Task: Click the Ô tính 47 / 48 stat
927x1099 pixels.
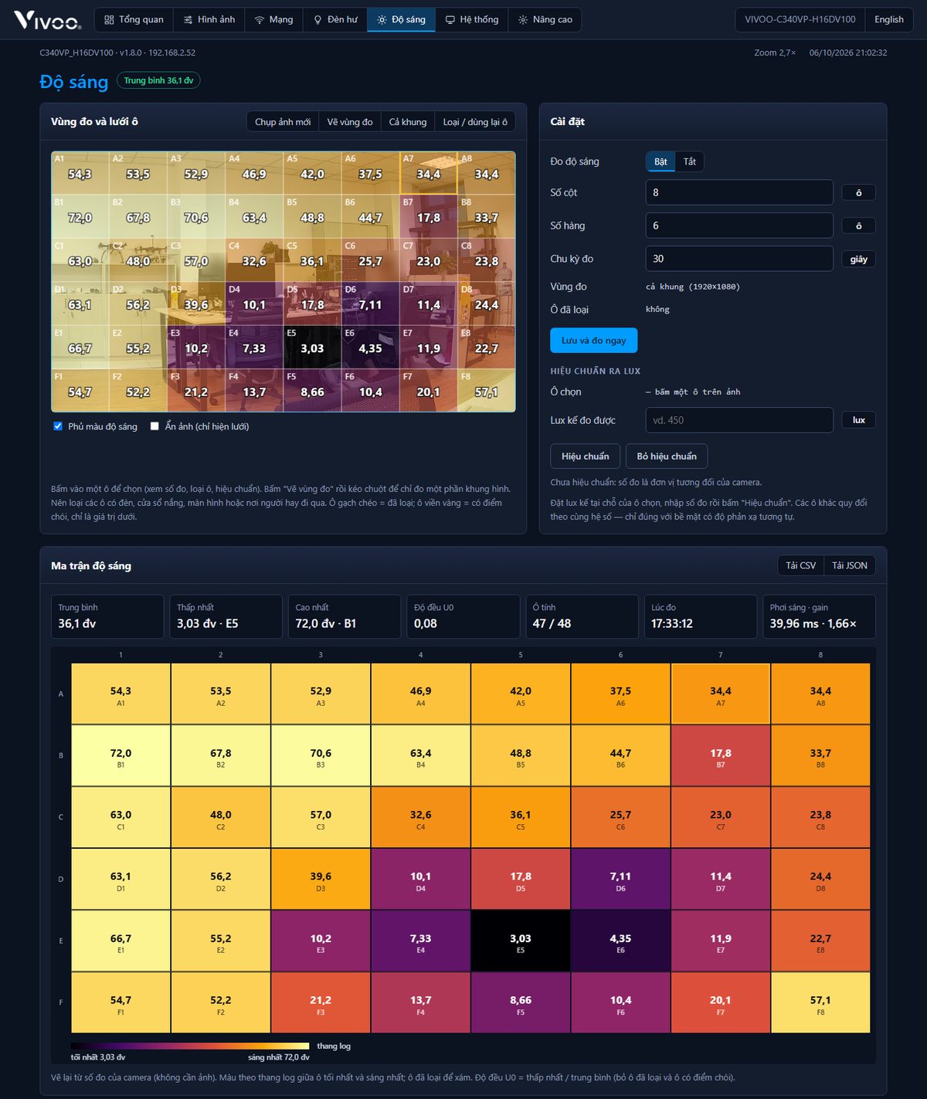Action: (582, 616)
